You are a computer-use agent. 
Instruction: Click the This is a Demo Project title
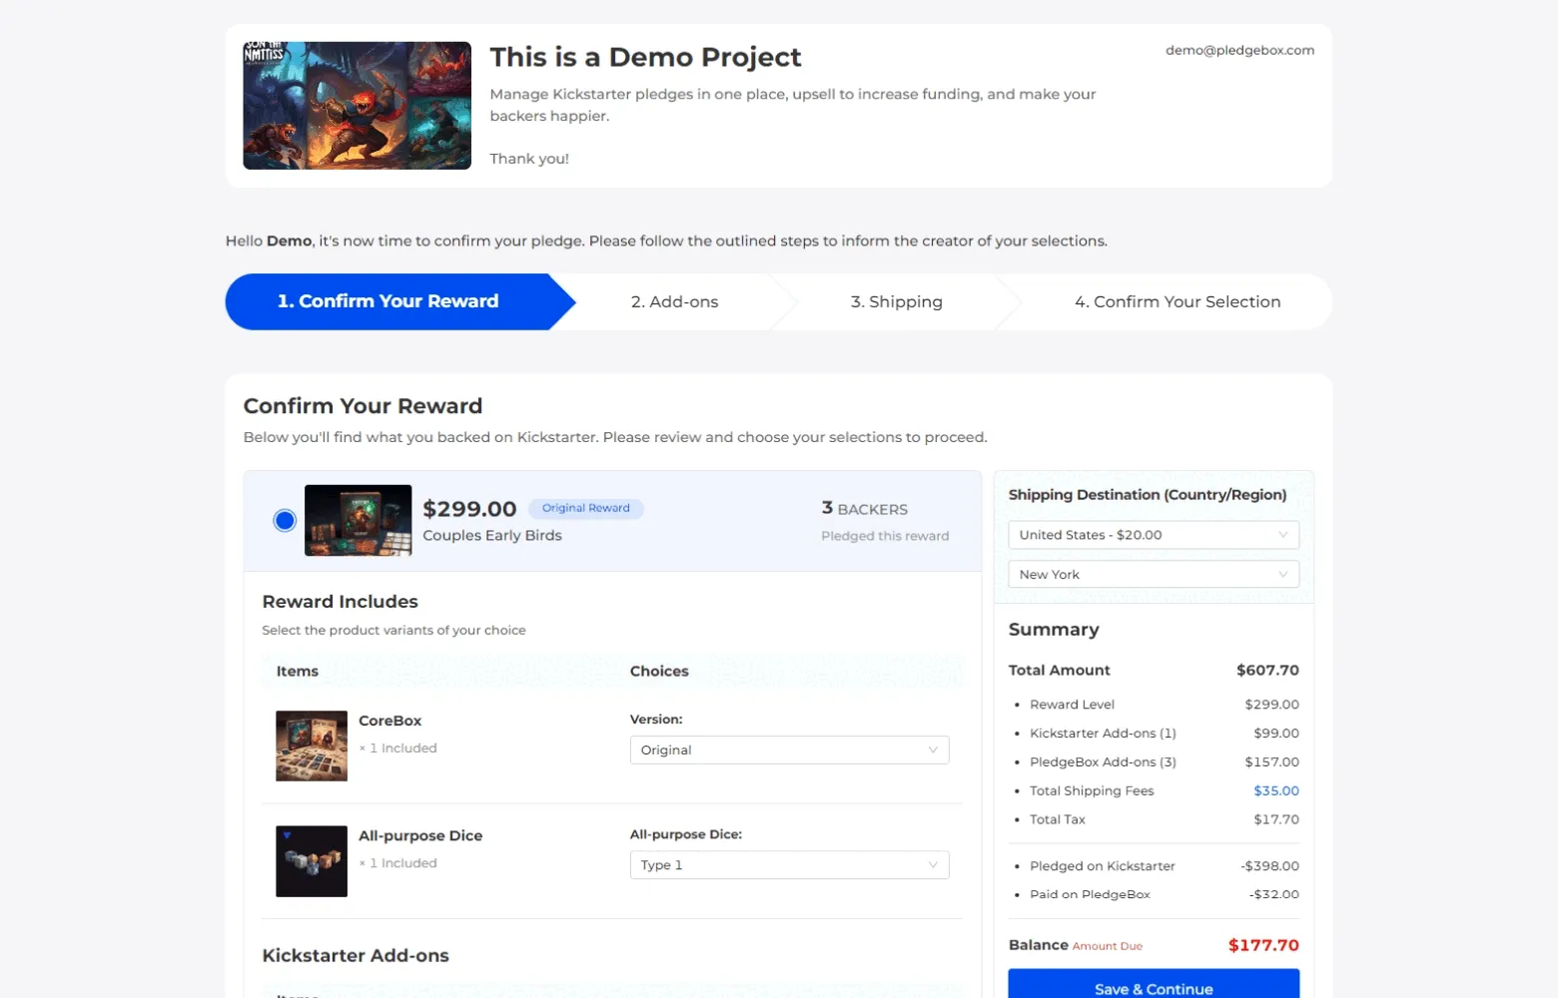tap(645, 58)
